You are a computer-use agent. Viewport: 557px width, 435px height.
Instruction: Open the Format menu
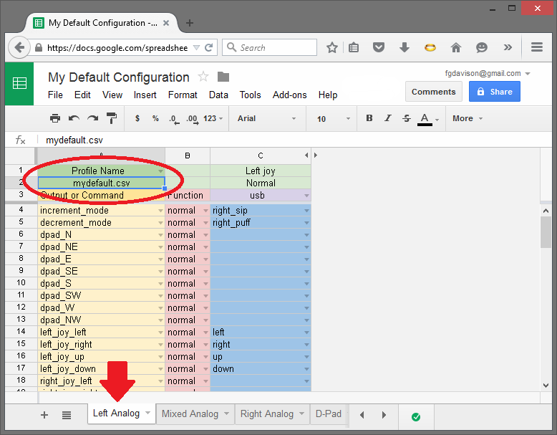click(183, 95)
